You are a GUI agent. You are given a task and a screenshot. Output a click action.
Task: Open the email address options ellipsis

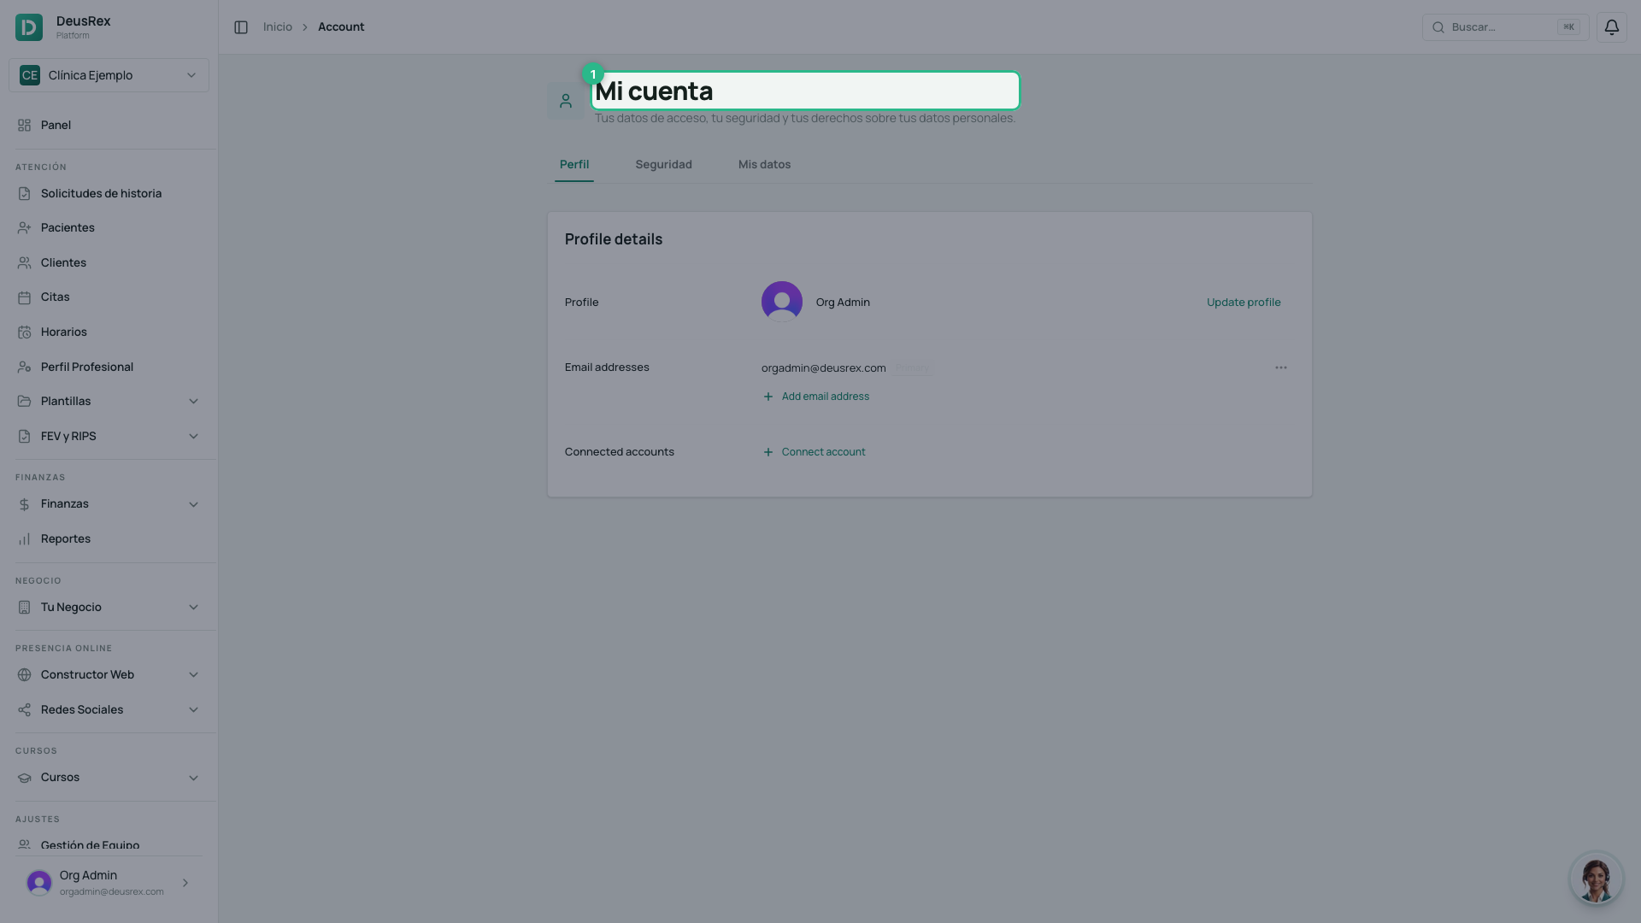coord(1280,367)
